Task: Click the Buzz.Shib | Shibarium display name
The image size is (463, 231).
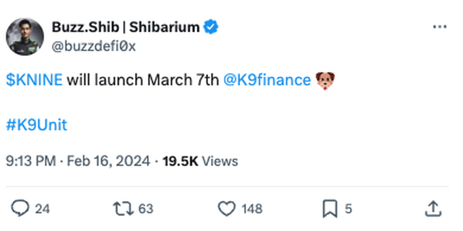Action: [x=125, y=27]
